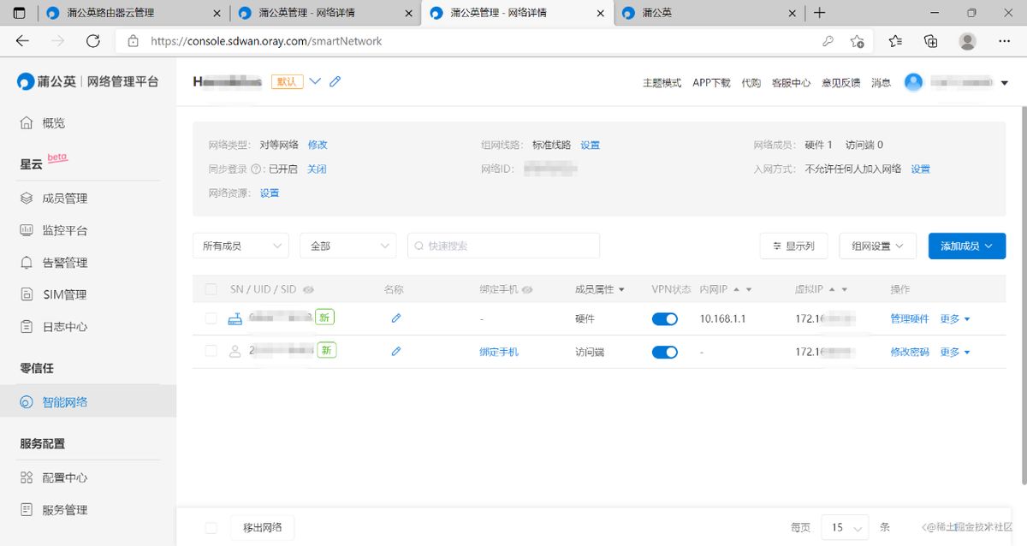Disable VPN switch for the 访问端 member

pos(665,352)
